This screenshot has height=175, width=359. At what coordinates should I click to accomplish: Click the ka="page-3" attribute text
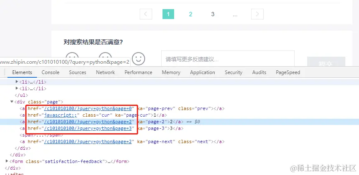(x=152, y=128)
